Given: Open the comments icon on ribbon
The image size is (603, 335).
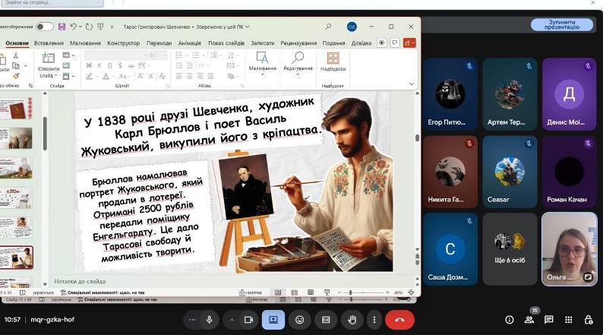Looking at the screenshot, I should (x=395, y=43).
